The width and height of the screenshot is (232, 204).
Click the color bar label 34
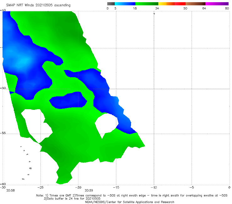click(157, 8)
